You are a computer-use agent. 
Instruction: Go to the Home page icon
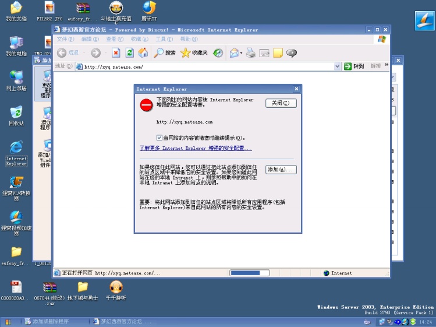(143, 52)
